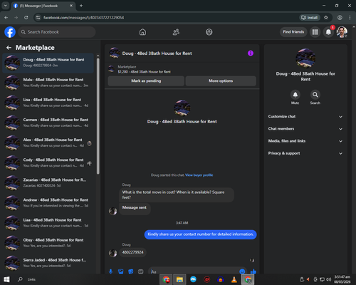Open Doug conversation in the chat list
The height and width of the screenshot is (285, 356).
coord(48,63)
